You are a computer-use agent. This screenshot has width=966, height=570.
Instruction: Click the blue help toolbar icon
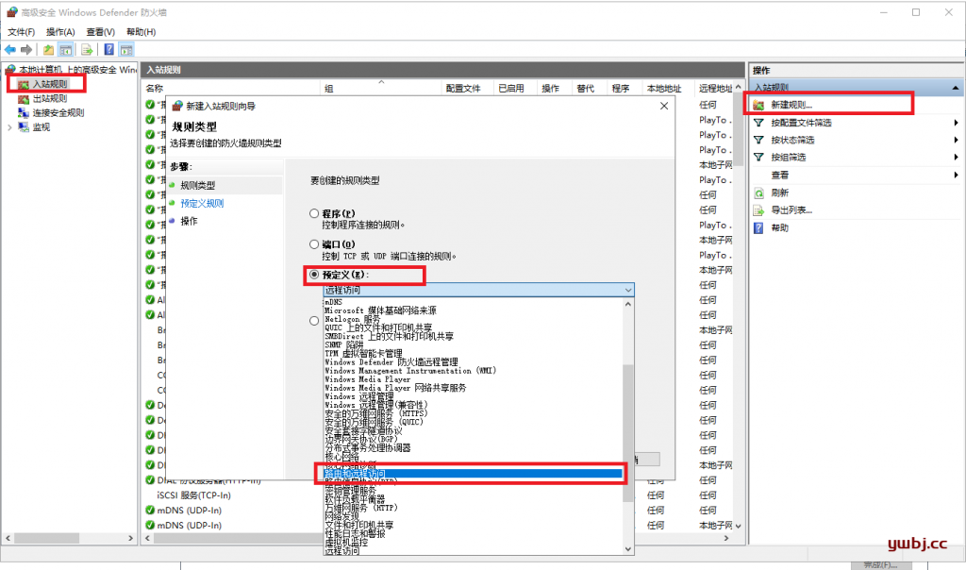coord(109,50)
